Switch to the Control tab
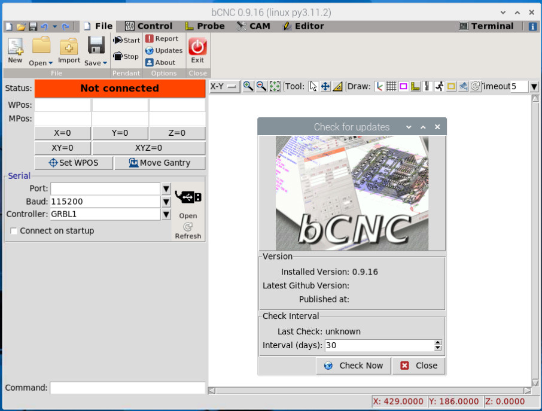Viewport: 542px width, 411px height. coord(148,26)
